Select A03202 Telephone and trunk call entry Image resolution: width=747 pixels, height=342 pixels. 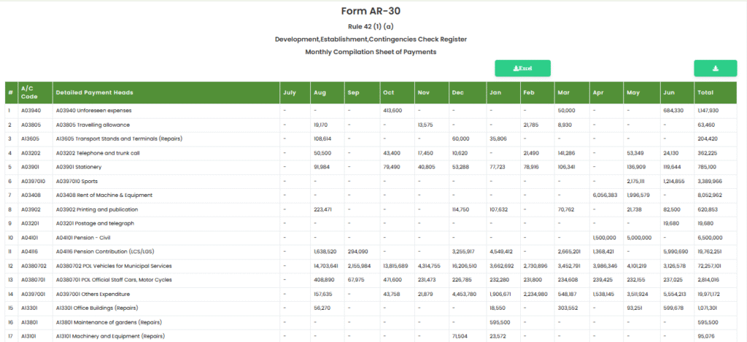[98, 153]
